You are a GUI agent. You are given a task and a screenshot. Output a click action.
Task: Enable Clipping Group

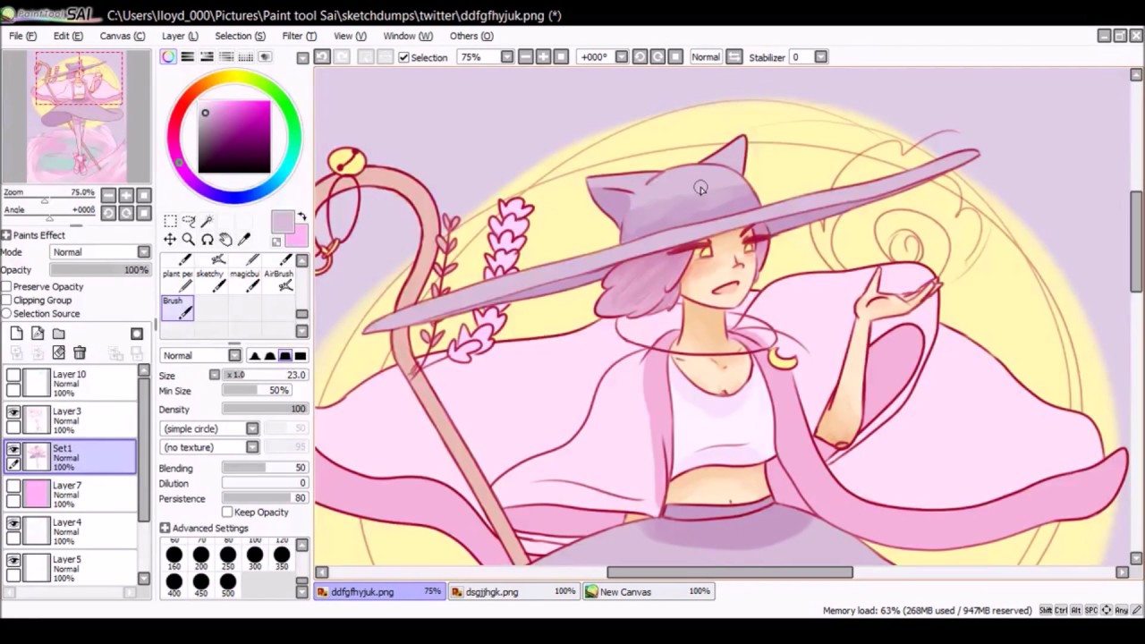pyautogui.click(x=7, y=301)
